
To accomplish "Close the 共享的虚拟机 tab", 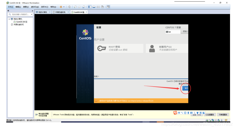I will 68,12.
